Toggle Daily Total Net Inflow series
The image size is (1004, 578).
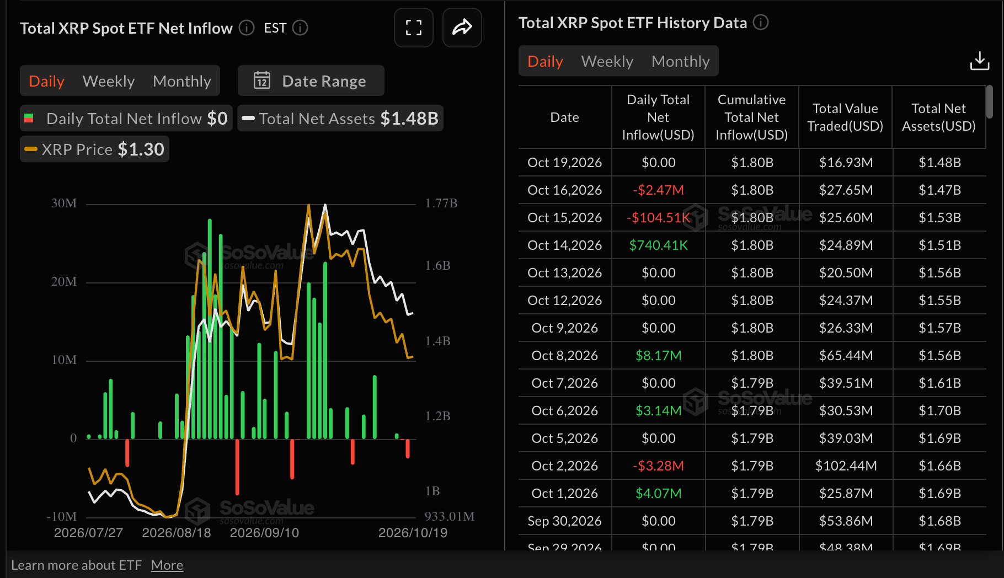tap(126, 119)
